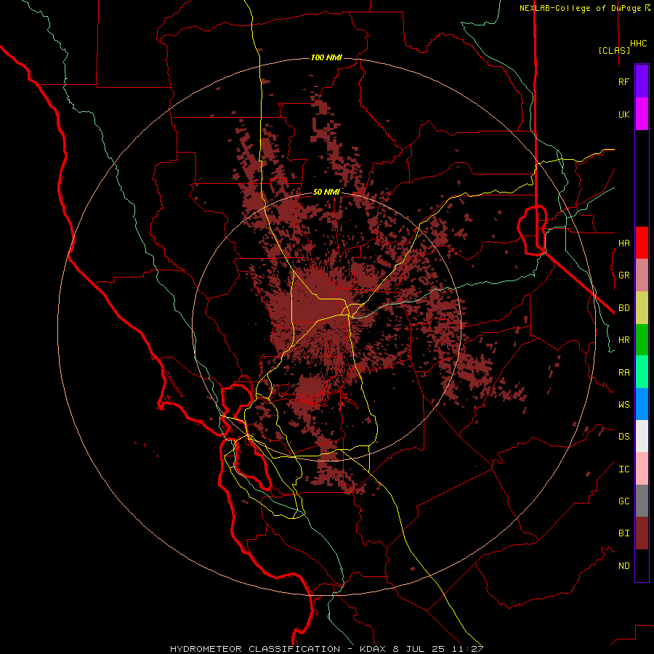
Task: Click the RA light green legend swatch
Action: click(642, 372)
